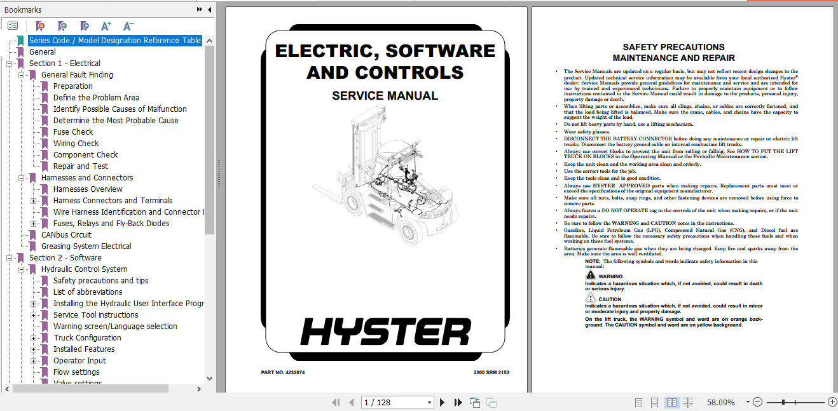The width and height of the screenshot is (838, 411).
Task: Expand Service Tool instructions node
Action: tap(34, 315)
